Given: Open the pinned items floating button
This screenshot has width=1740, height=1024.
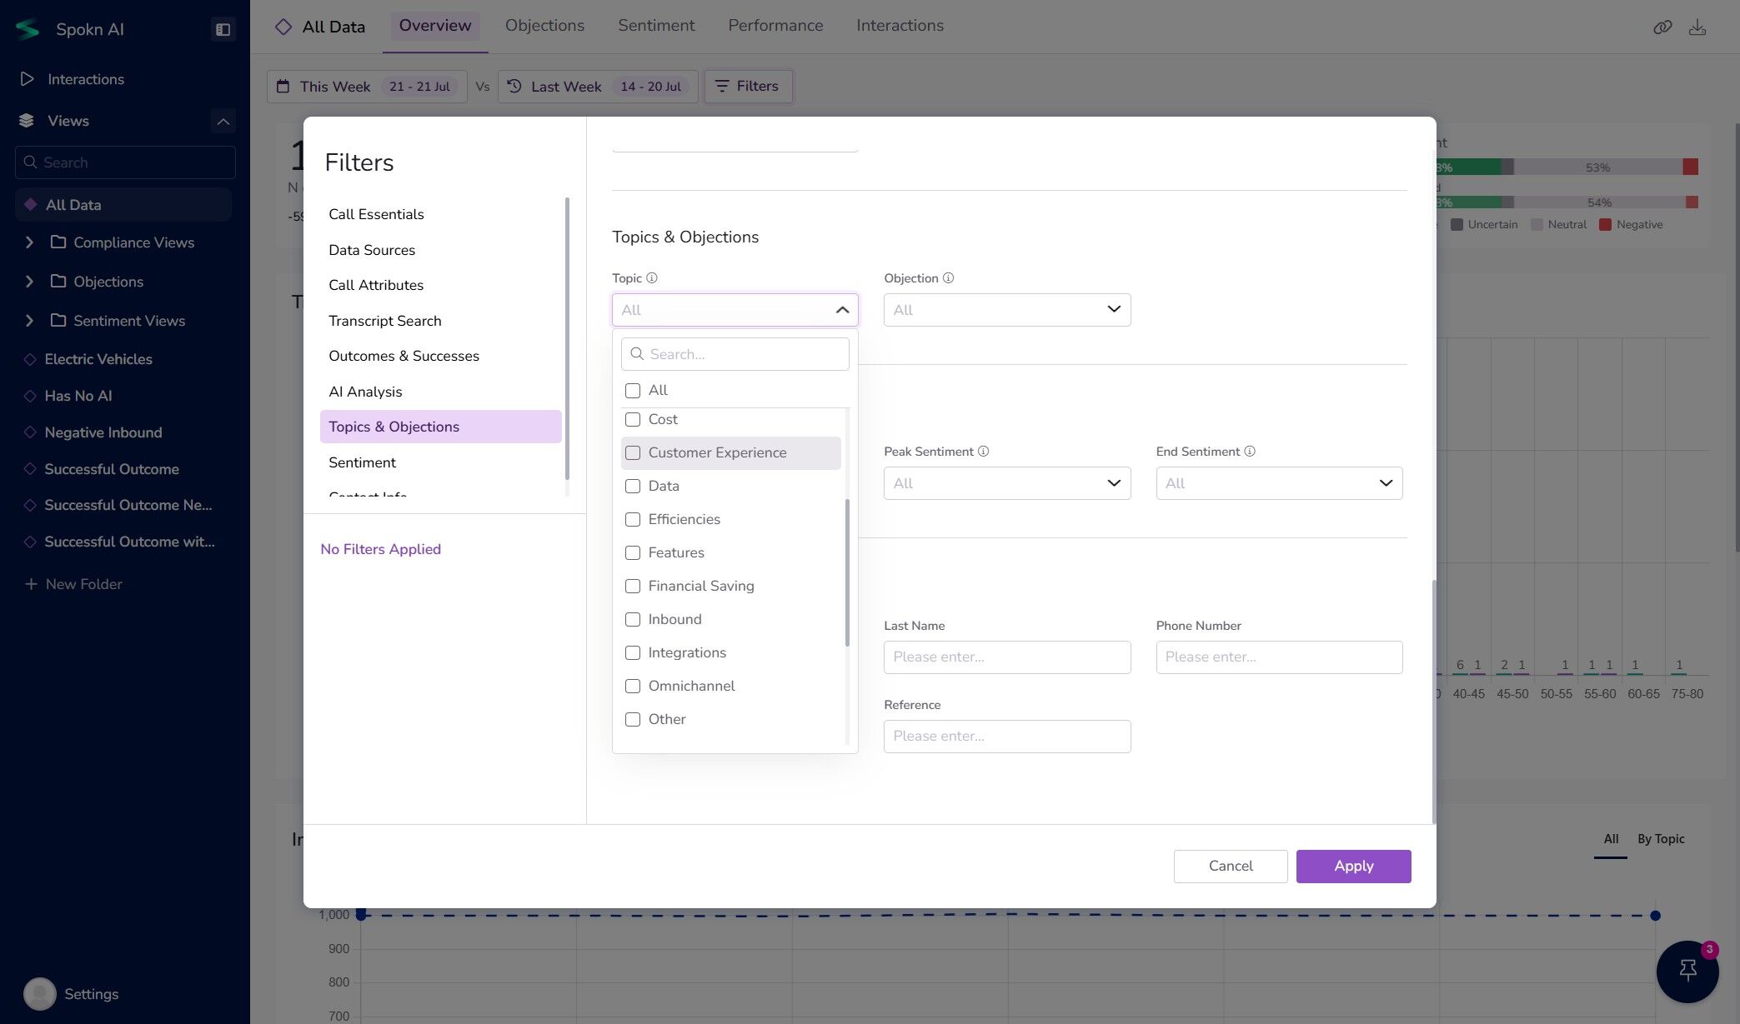Looking at the screenshot, I should (1687, 971).
